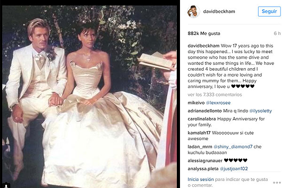View likes via 882k Me gusta

(x=204, y=33)
